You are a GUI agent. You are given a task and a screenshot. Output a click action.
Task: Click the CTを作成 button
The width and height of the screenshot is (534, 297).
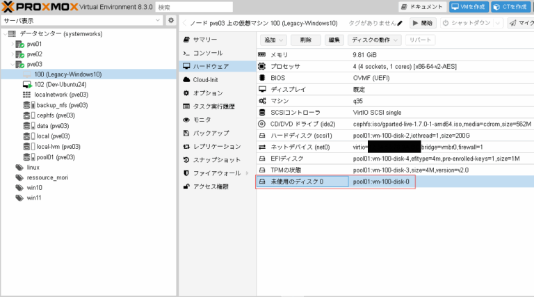pos(510,7)
